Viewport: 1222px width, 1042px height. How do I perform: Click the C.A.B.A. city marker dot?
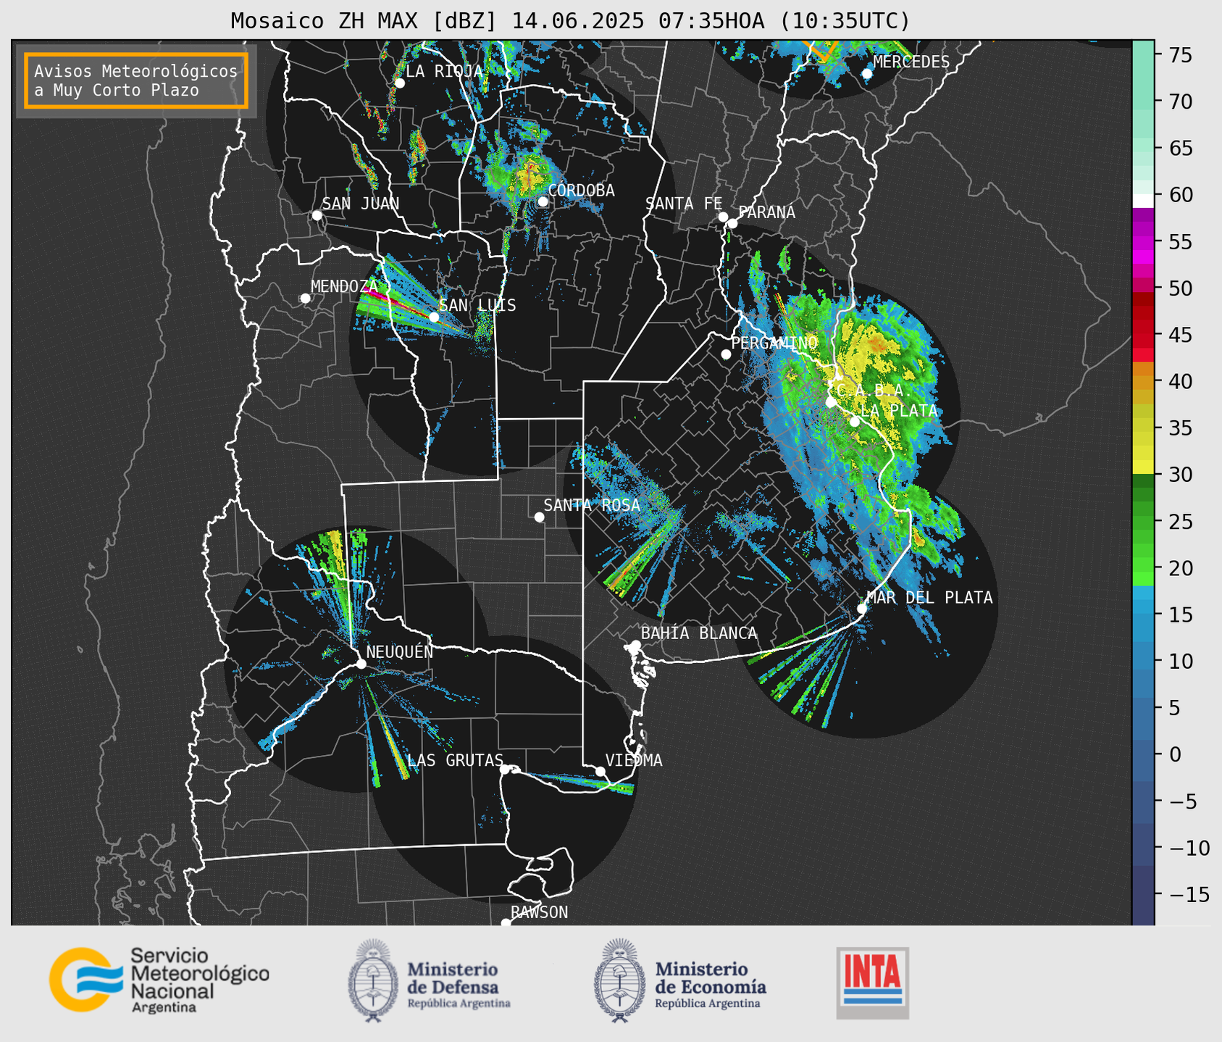point(831,402)
